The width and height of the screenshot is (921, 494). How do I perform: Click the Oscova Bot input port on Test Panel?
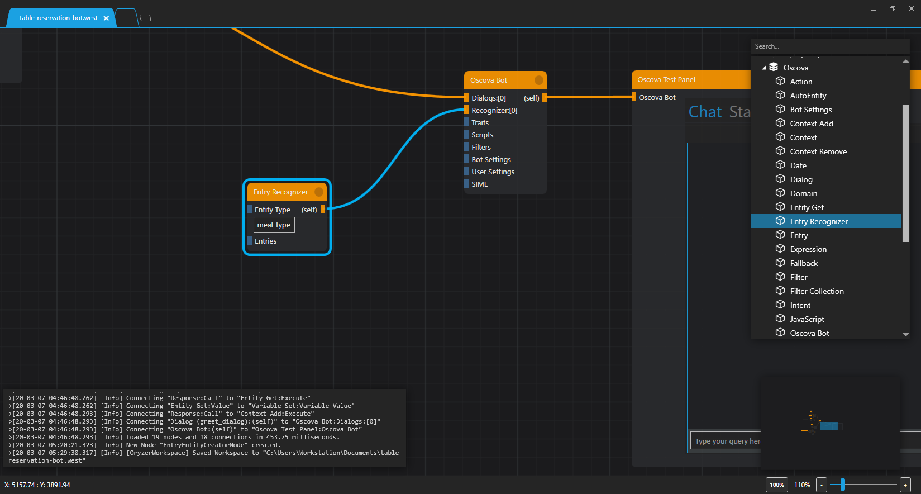coord(633,97)
